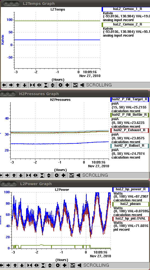
Task: Click the L2Temps plot title
Action: click(x=58, y=9)
